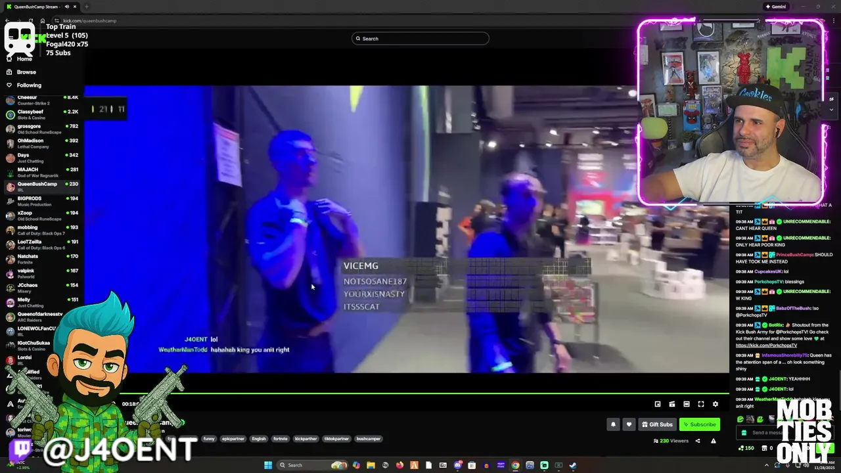This screenshot has height=473, width=841.
Task: Open Firefox from the taskbar
Action: click(x=399, y=465)
